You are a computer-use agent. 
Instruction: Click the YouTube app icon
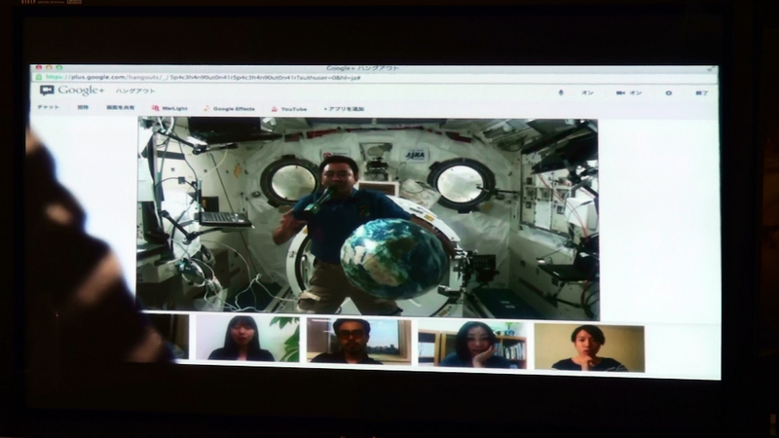(275, 109)
